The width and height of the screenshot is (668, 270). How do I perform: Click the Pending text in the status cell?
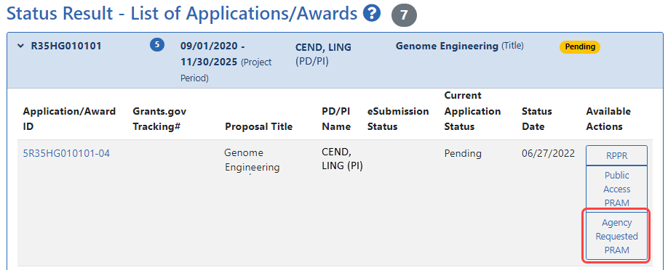[x=463, y=153]
